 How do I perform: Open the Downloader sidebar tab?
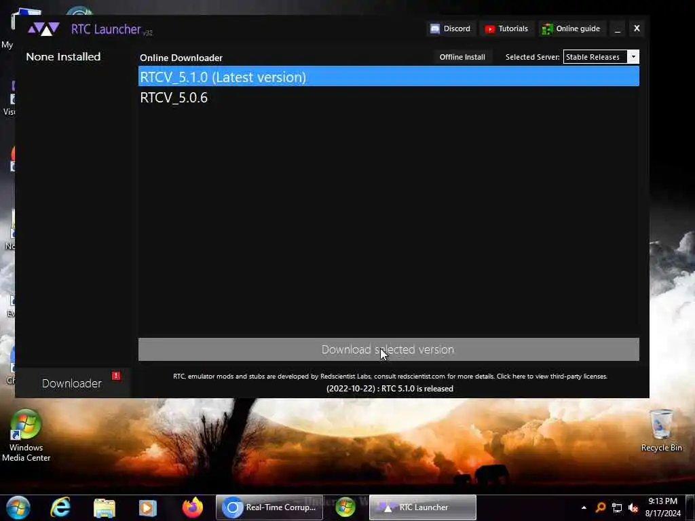click(72, 383)
